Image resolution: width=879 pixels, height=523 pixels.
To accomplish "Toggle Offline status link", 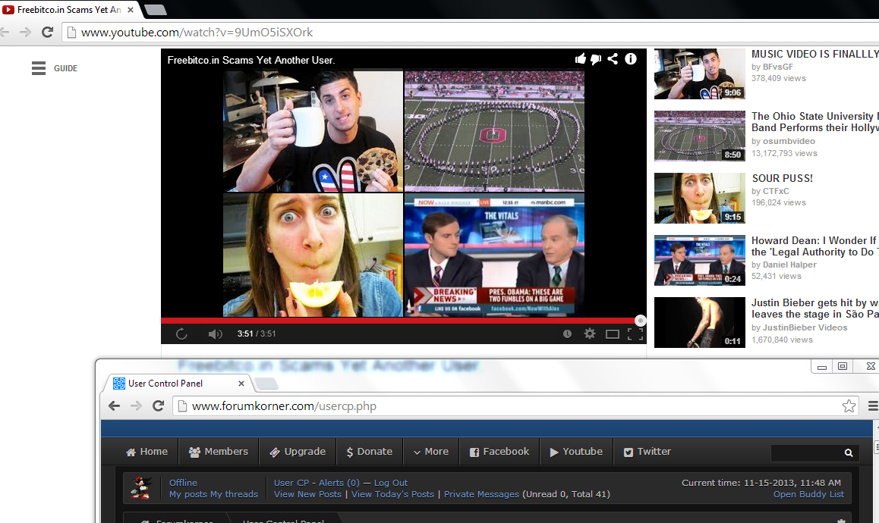I will click(x=183, y=483).
